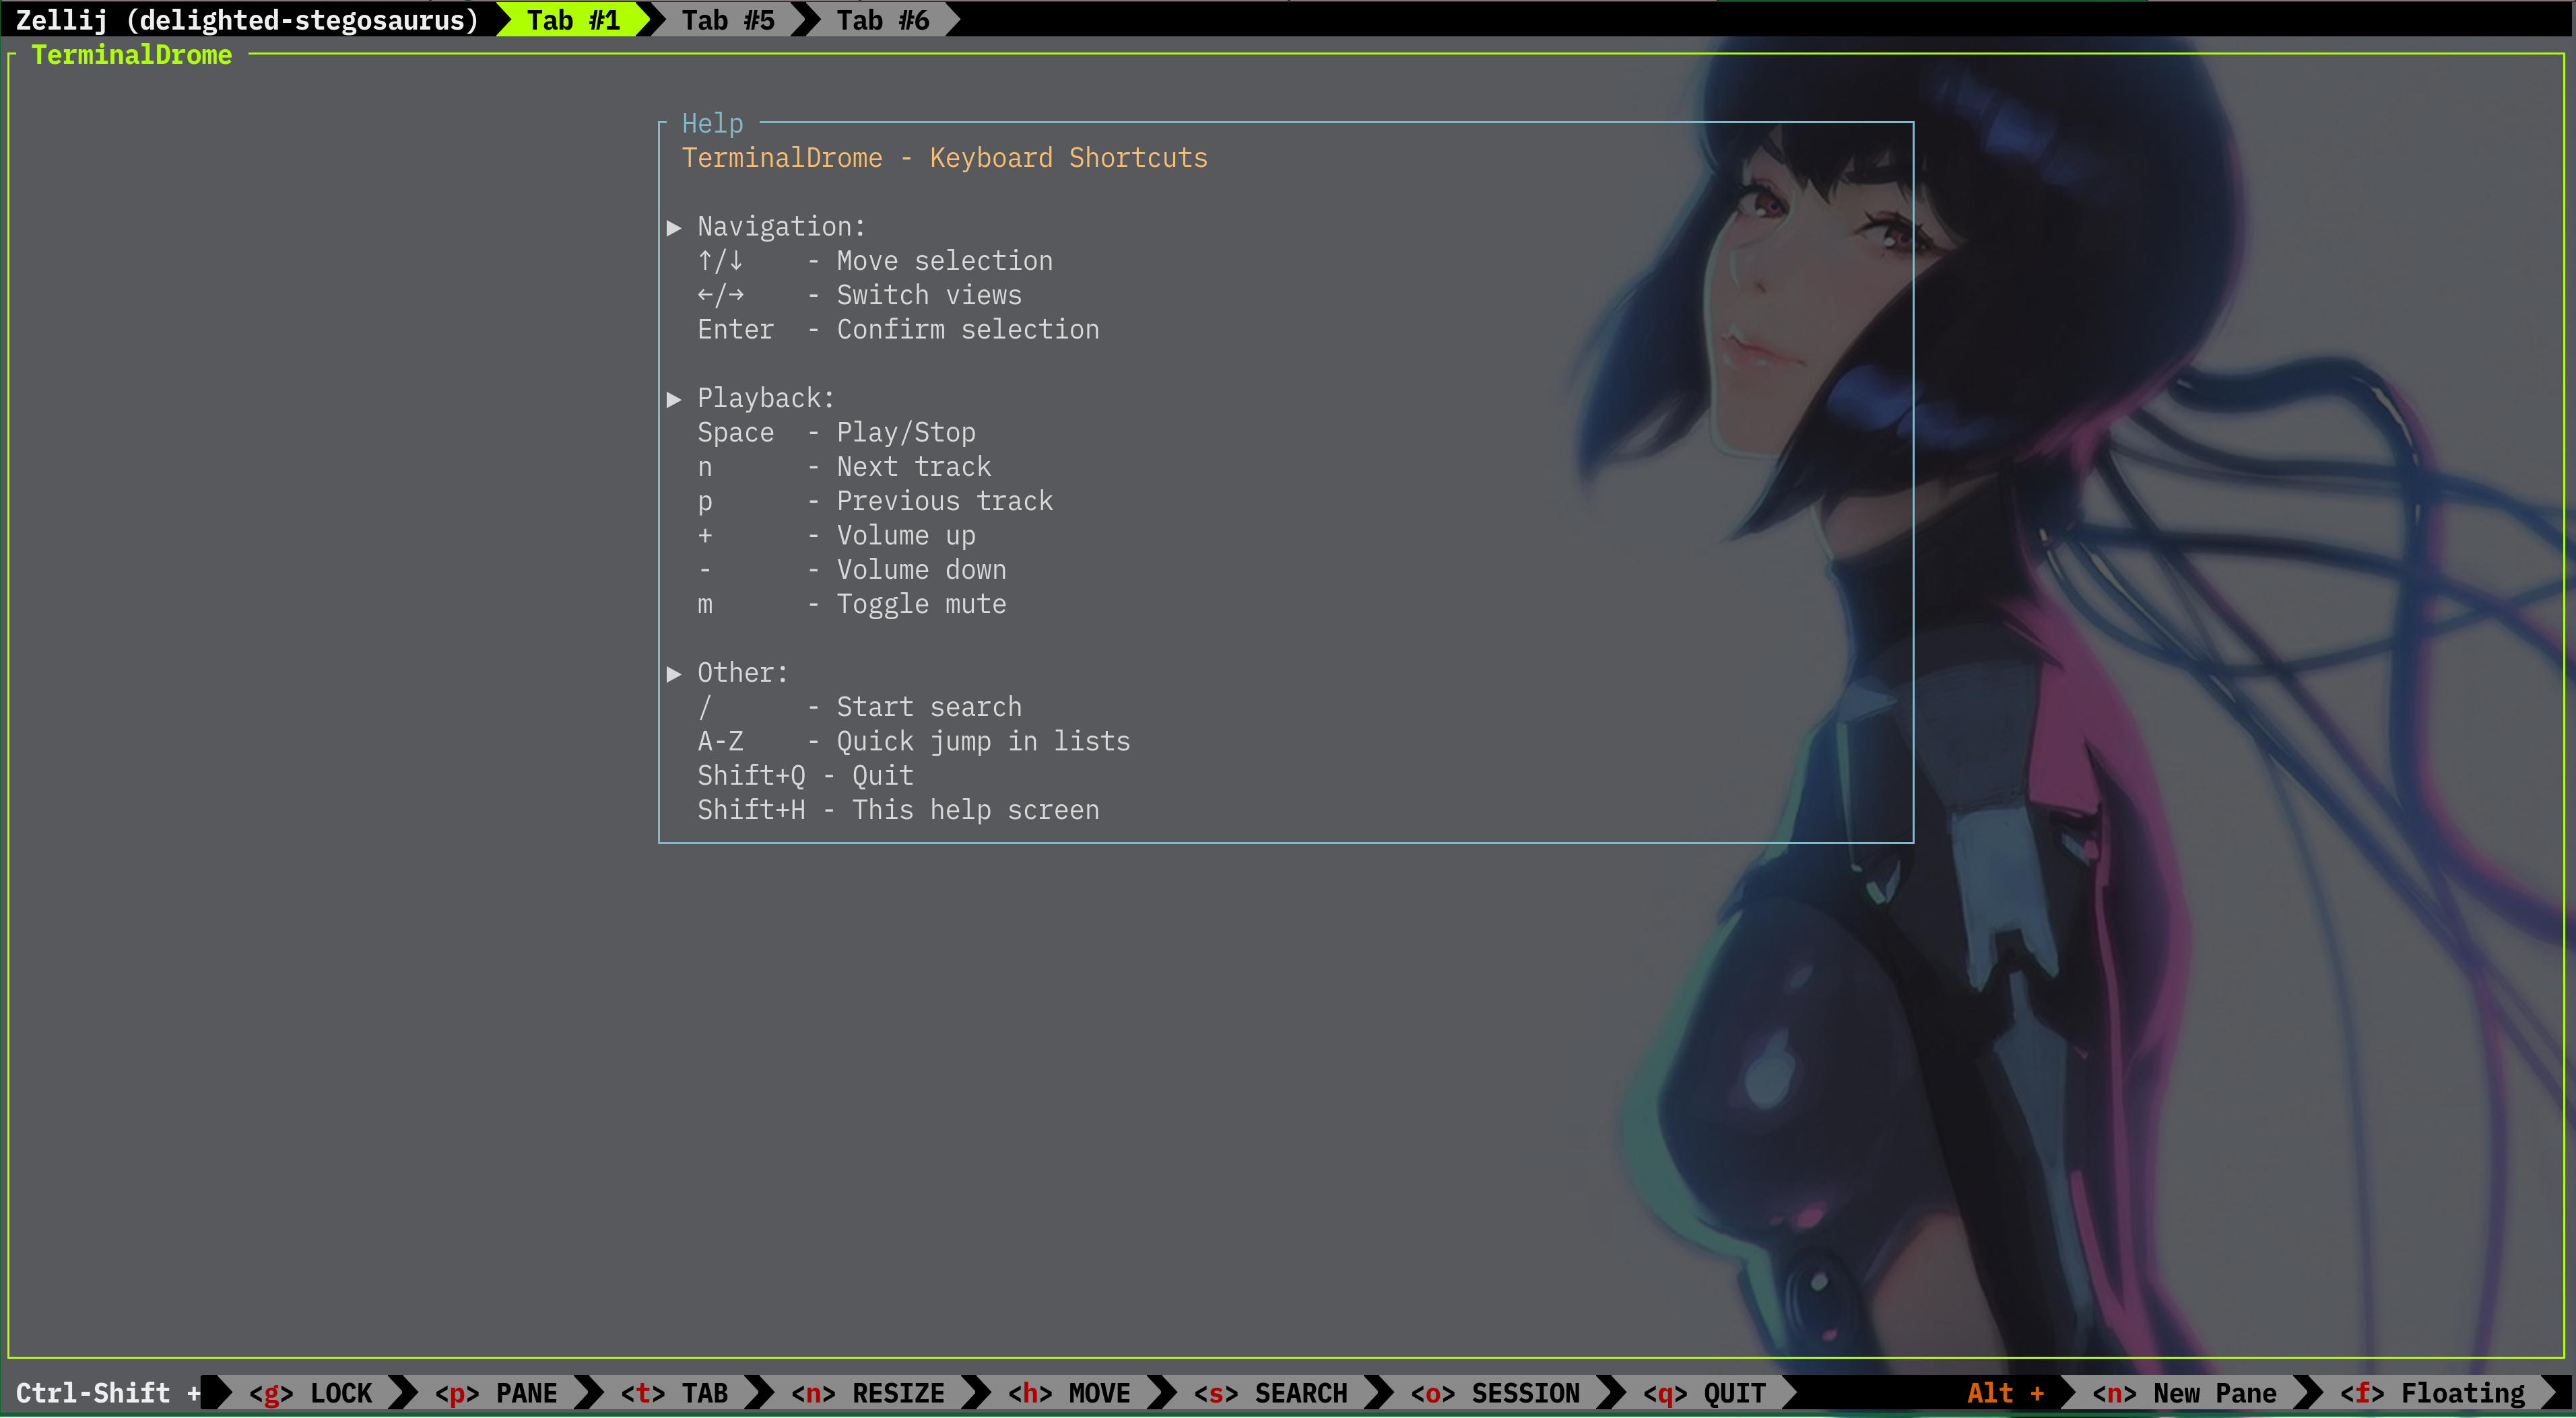Select the active Tab #1

573,20
